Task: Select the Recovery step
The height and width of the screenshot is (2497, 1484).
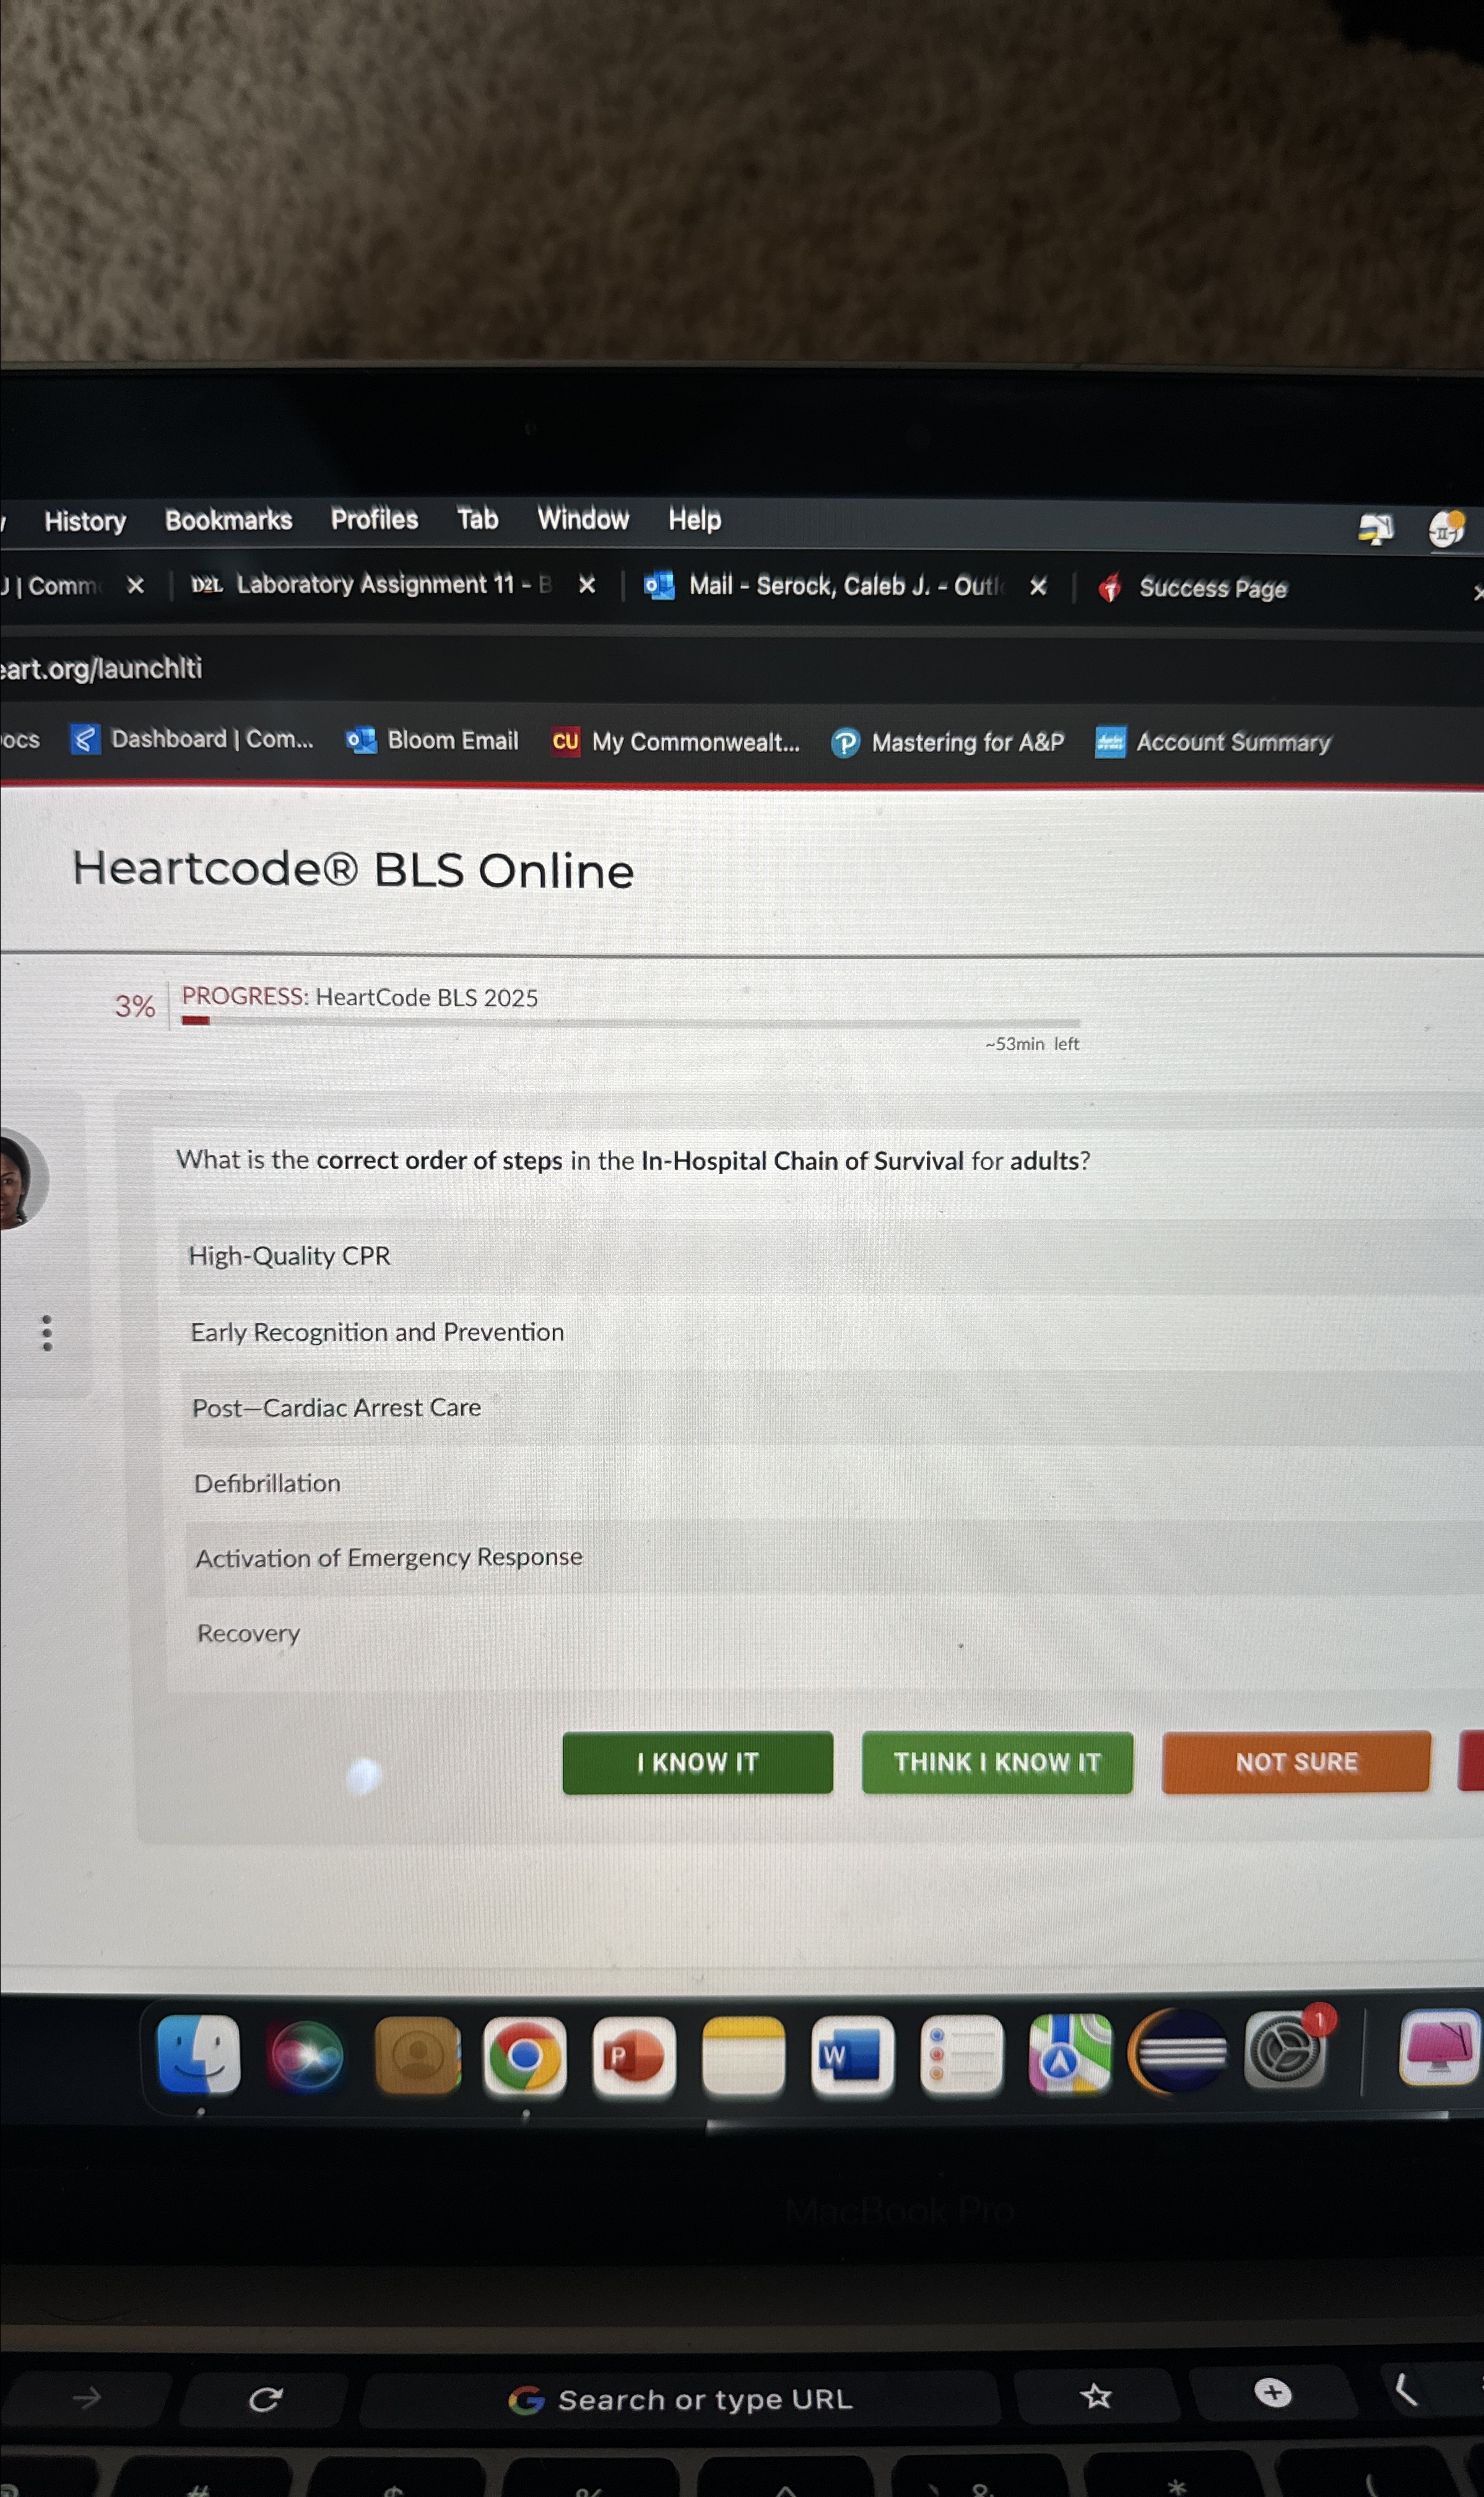Action: click(836, 1634)
